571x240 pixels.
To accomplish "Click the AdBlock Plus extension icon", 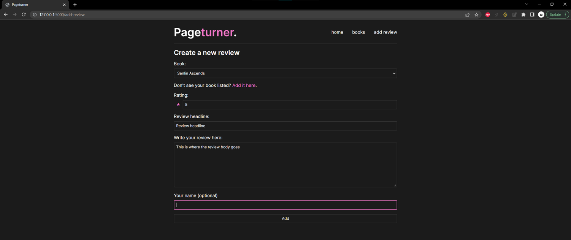I will pyautogui.click(x=488, y=14).
